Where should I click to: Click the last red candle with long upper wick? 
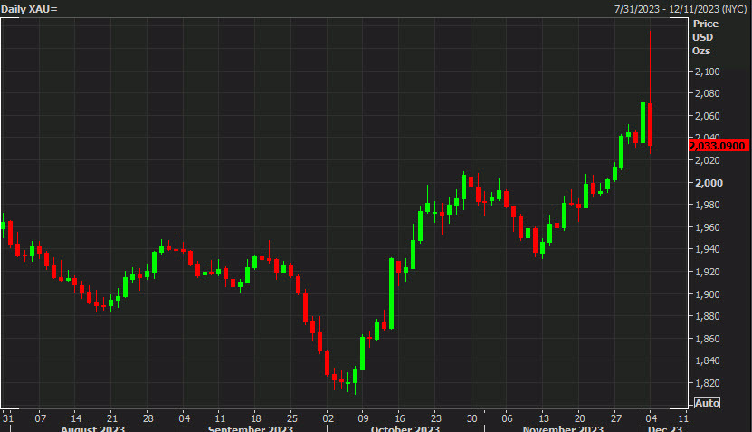pyautogui.click(x=650, y=124)
